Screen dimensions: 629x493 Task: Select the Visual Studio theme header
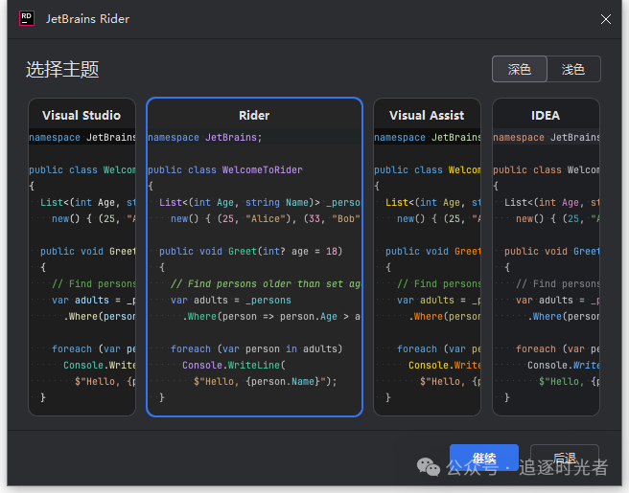pyautogui.click(x=82, y=115)
